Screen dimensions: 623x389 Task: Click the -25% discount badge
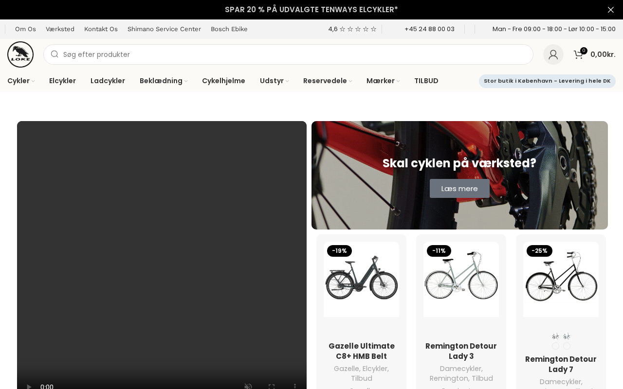tap(539, 251)
